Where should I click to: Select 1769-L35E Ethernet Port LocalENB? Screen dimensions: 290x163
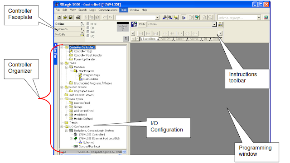point(99,139)
